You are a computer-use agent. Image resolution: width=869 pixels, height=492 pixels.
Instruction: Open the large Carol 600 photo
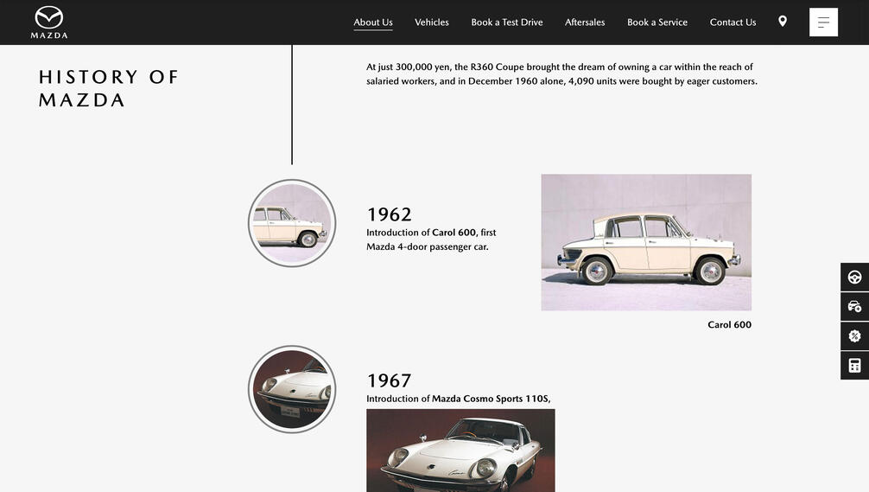click(x=646, y=242)
